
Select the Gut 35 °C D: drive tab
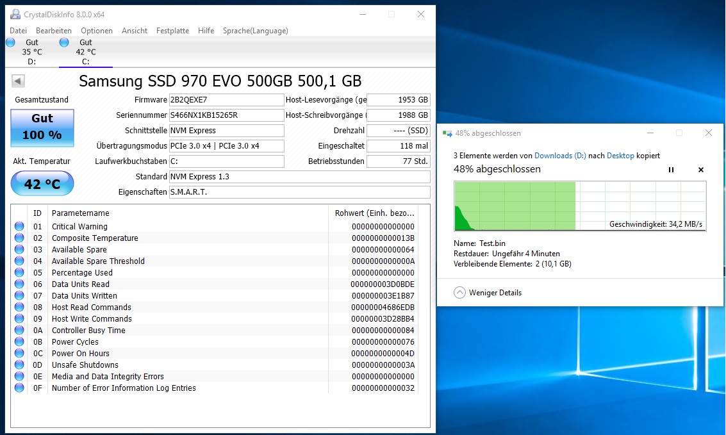(x=32, y=52)
